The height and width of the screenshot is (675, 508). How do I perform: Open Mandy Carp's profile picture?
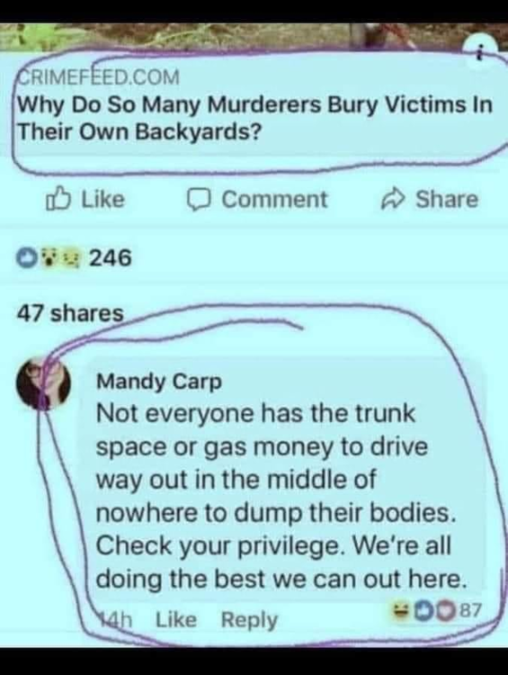tap(43, 383)
